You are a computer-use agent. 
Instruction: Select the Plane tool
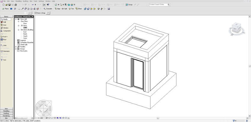(x=5, y=9)
